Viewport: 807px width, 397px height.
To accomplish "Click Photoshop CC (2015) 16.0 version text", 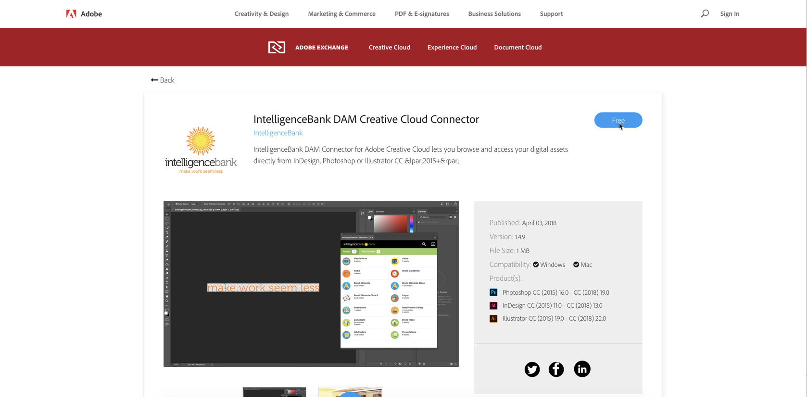I will pos(555,292).
